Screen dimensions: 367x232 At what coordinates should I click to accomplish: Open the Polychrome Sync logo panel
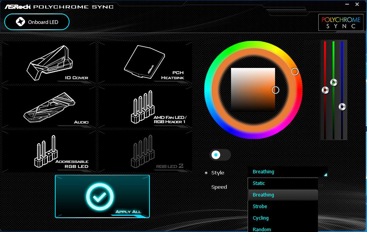click(x=341, y=22)
